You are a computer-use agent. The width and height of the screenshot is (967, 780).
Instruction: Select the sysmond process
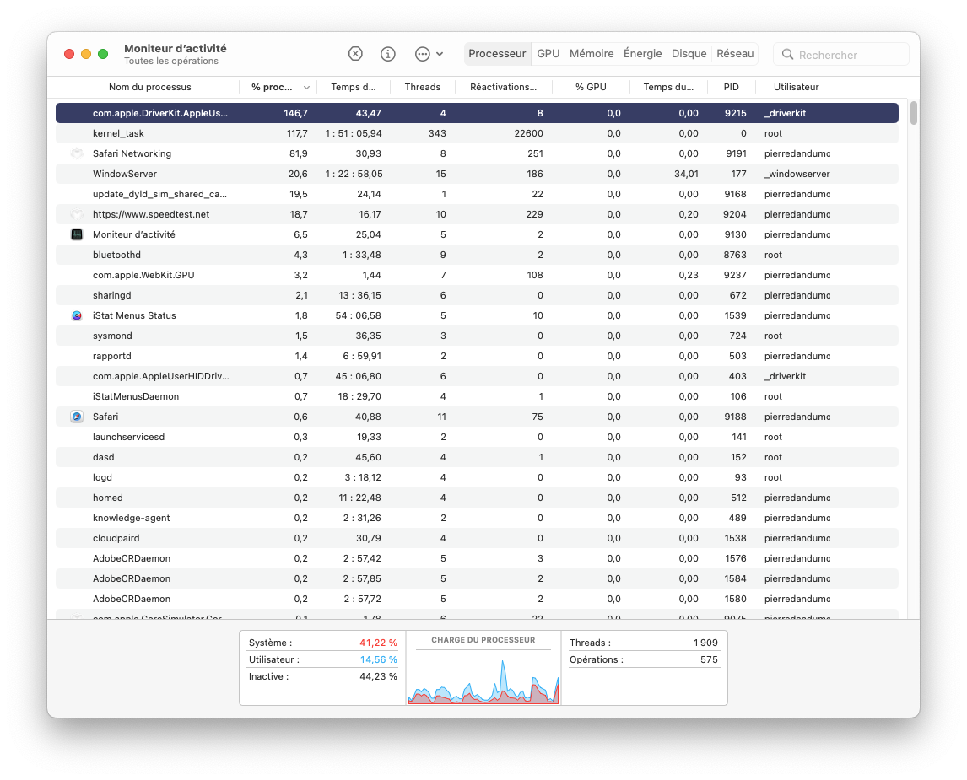coord(477,336)
